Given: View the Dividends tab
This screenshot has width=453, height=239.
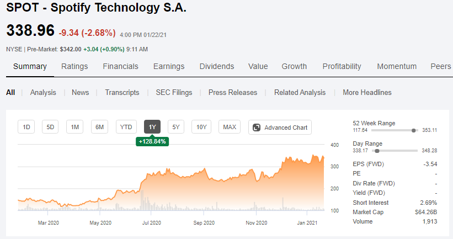Looking at the screenshot, I should pyautogui.click(x=217, y=66).
